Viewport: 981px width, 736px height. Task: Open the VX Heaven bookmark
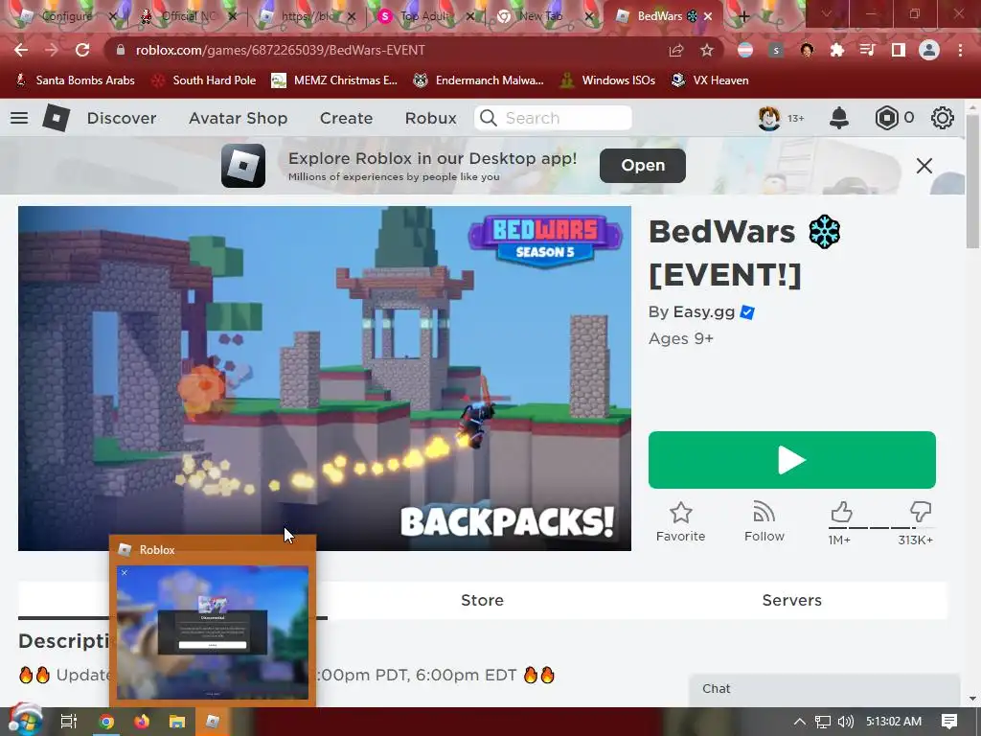coord(710,80)
